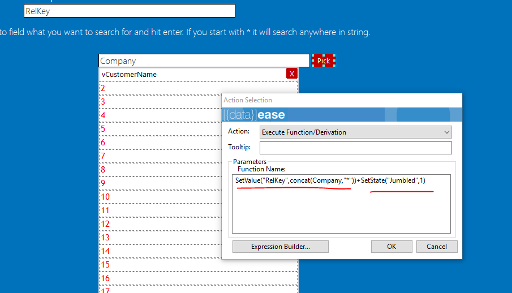The width and height of the screenshot is (512, 293).
Task: Cancel the Action Selection dialog
Action: tap(436, 247)
